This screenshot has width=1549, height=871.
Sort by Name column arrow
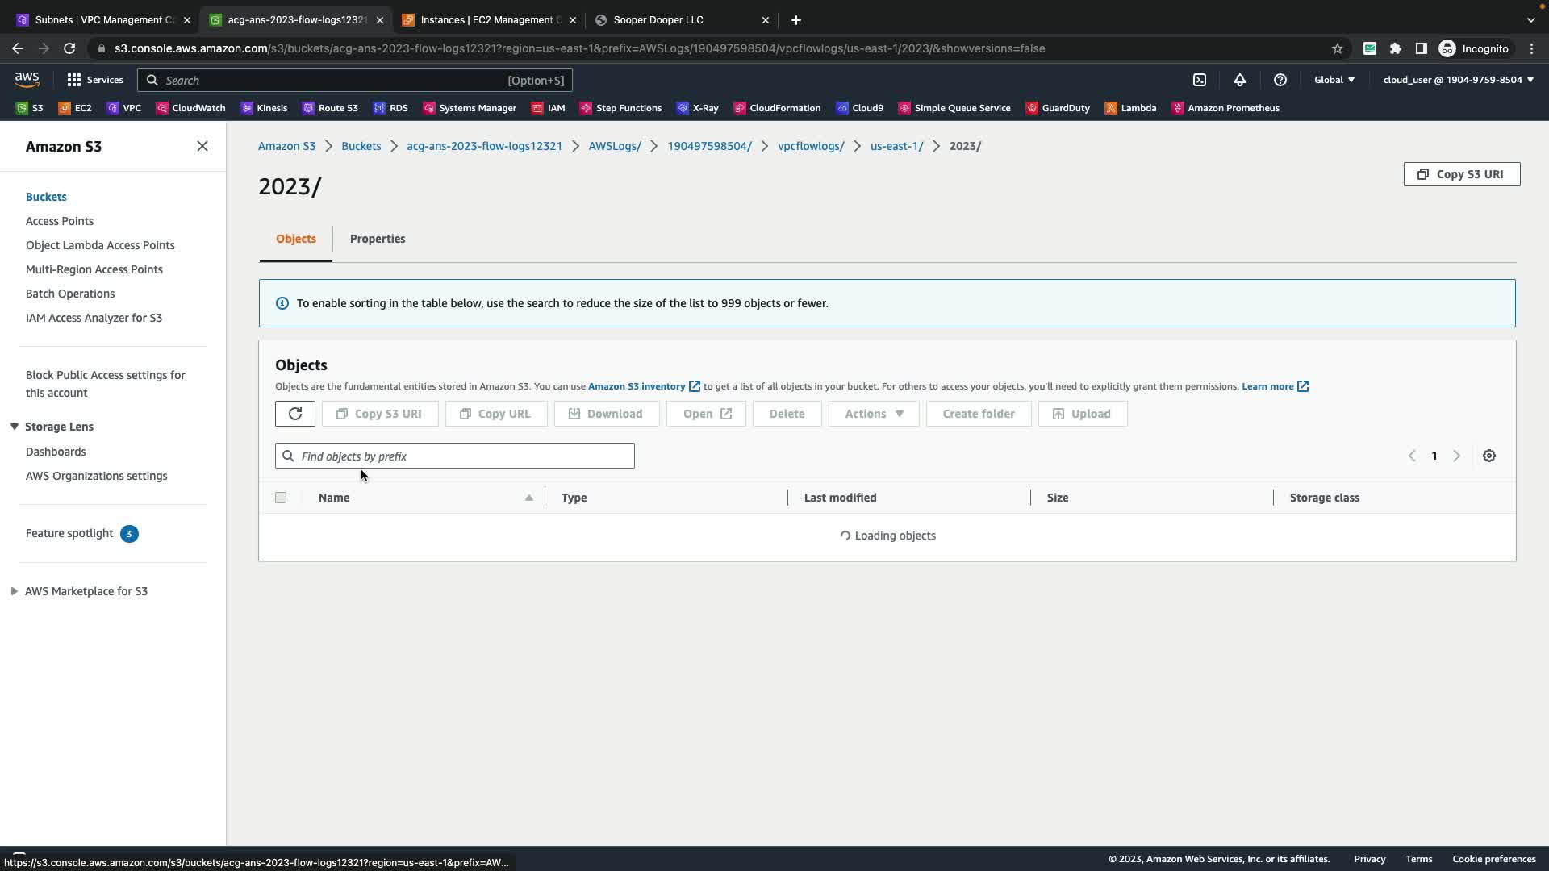point(528,498)
